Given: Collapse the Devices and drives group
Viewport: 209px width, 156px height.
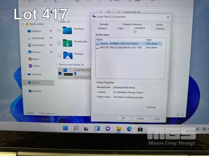Looking at the screenshot, I should coord(57,64).
